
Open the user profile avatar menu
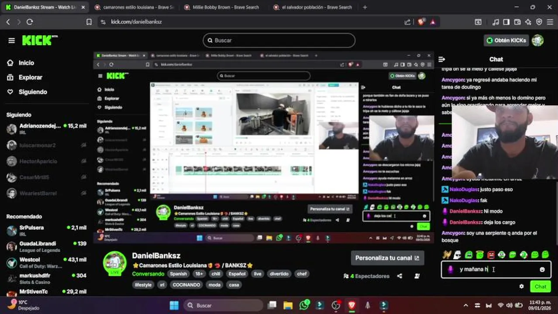click(537, 40)
